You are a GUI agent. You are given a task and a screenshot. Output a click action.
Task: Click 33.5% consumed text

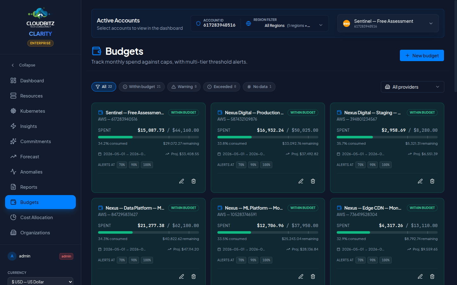pyautogui.click(x=232, y=239)
